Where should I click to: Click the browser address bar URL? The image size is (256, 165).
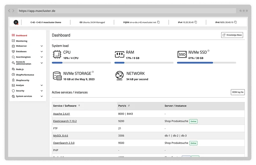[37, 11]
